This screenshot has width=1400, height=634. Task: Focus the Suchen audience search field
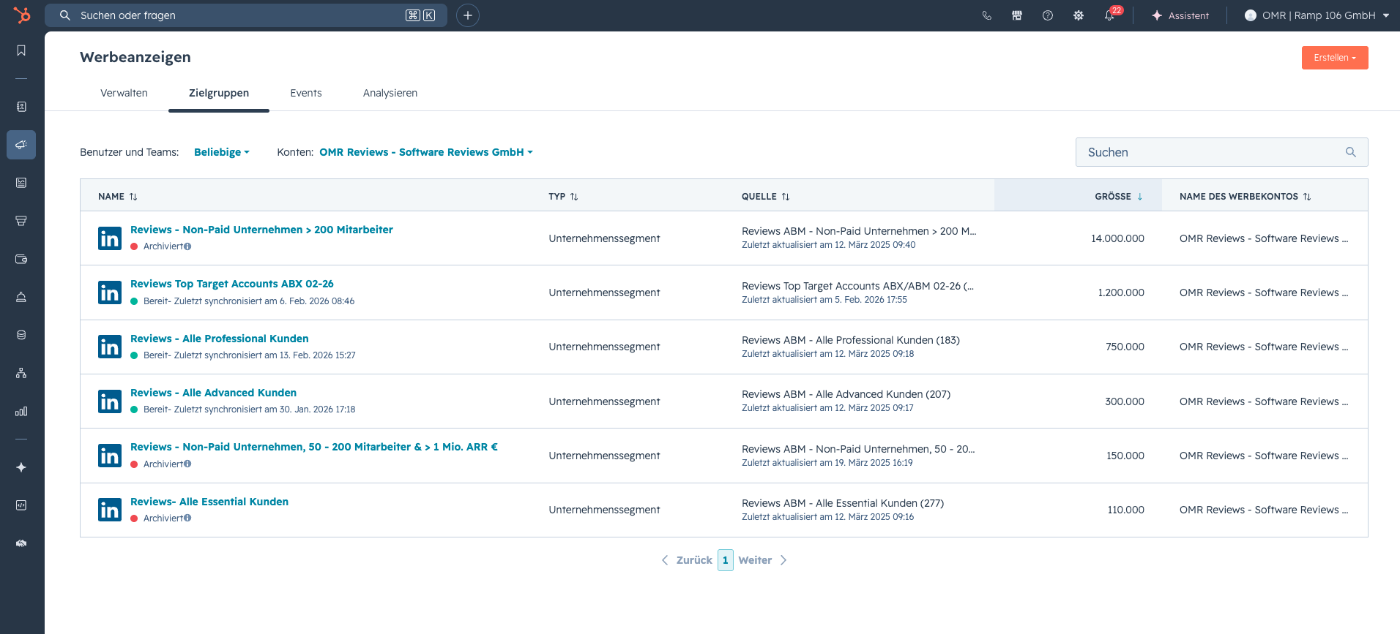[1221, 152]
